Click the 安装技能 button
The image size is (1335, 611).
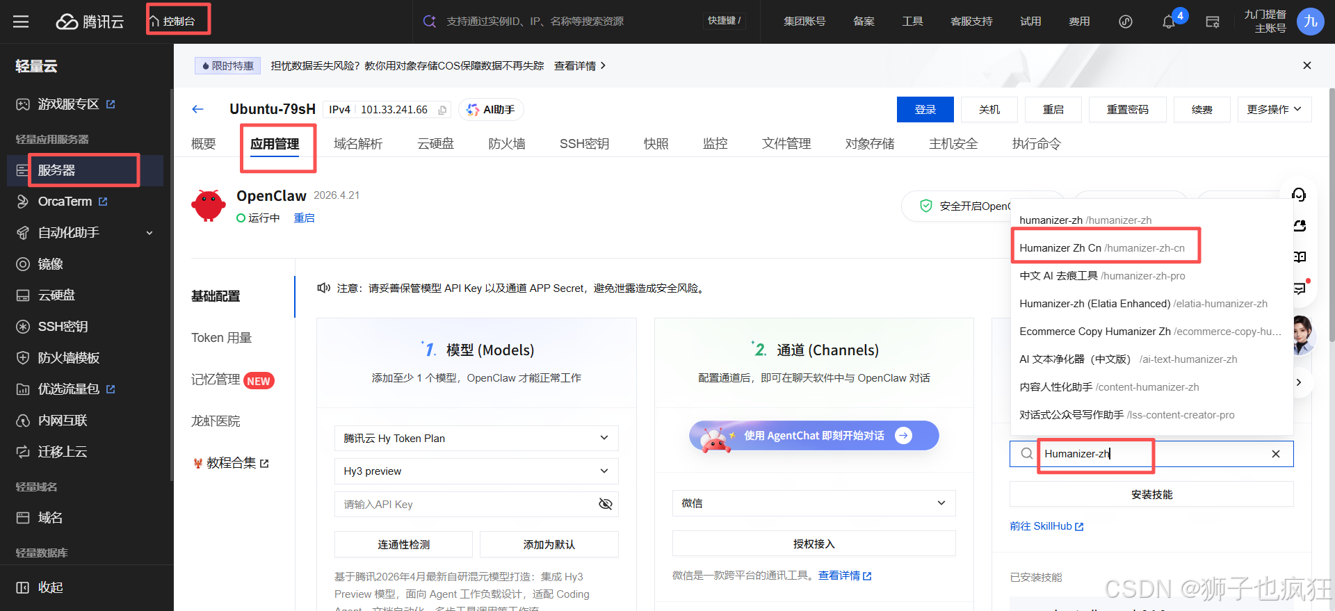1151,494
